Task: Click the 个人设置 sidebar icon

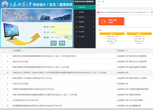Action: 76,37
